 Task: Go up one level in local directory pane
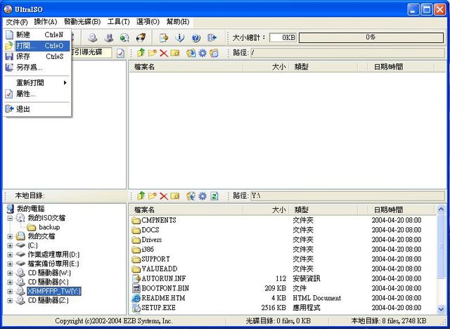pyautogui.click(x=141, y=196)
